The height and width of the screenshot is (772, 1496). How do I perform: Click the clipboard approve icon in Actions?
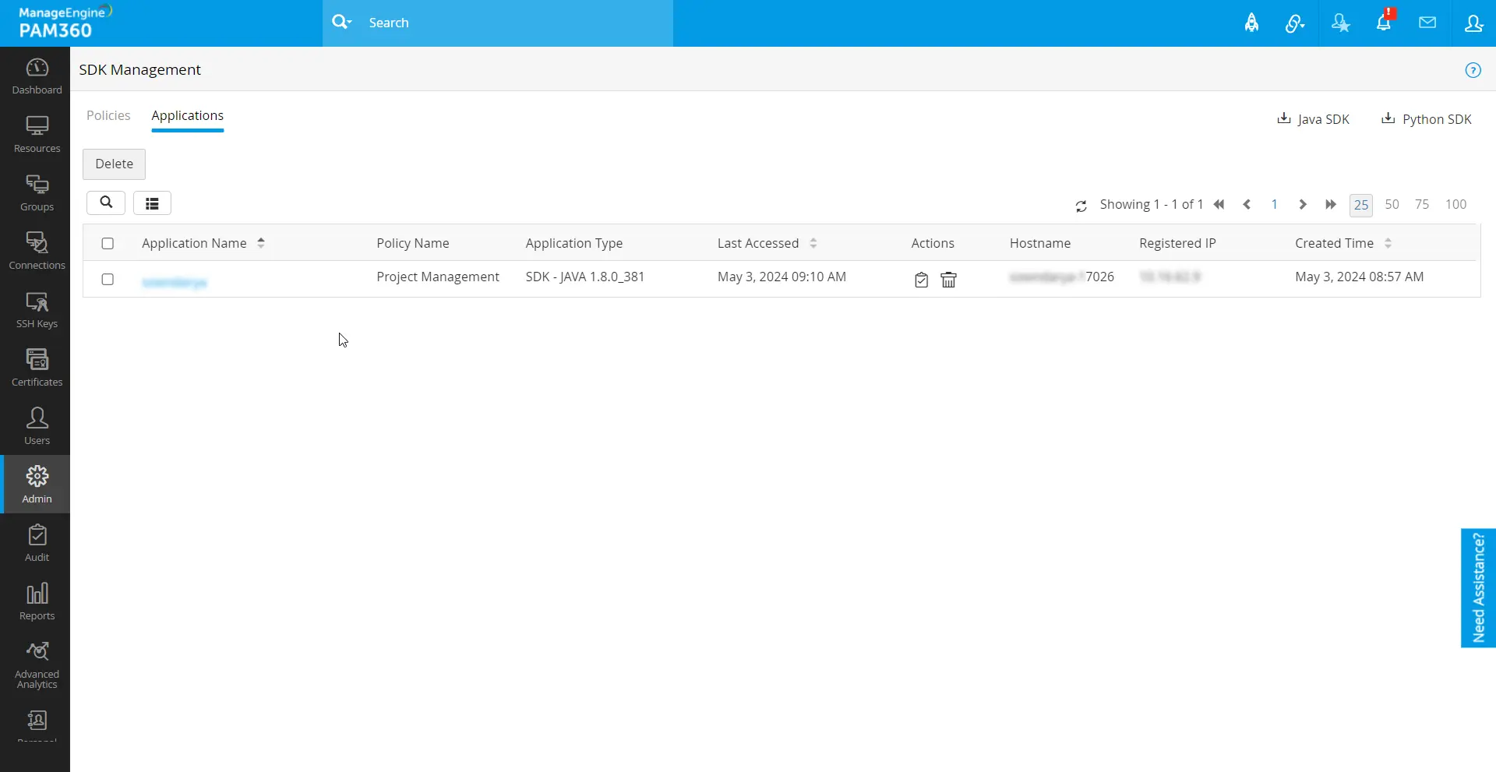click(x=921, y=280)
